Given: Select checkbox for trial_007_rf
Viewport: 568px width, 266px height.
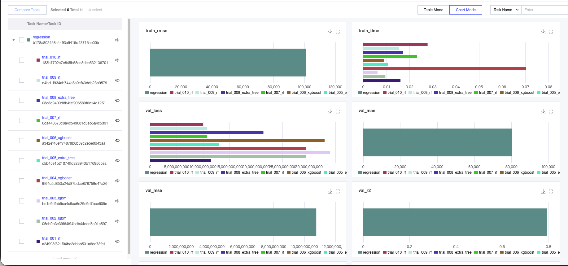Looking at the screenshot, I should (x=22, y=120).
